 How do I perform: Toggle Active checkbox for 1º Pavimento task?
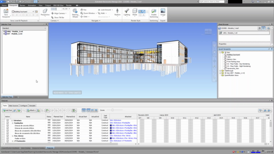pos(8,141)
